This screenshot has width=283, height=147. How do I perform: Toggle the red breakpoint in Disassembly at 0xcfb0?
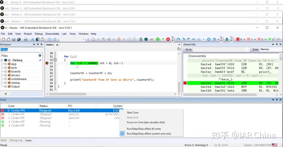coord(185,83)
